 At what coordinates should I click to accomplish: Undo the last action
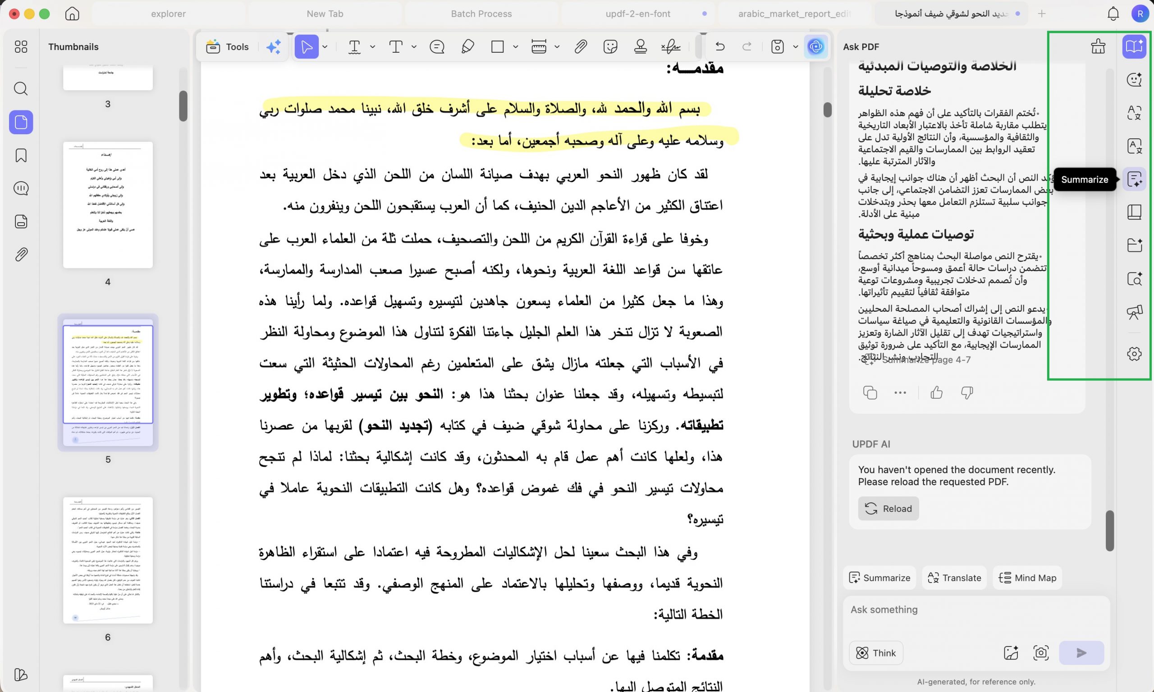[x=720, y=47]
